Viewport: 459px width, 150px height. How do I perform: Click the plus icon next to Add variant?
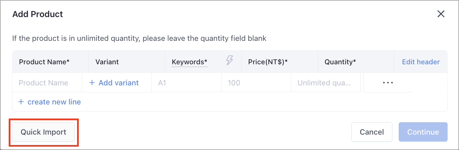point(92,83)
